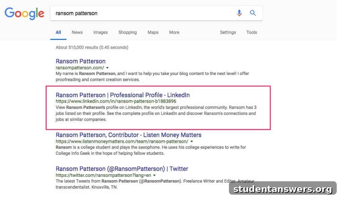Click snippet text 'jobs at similar companies.'
This screenshot has width=337, height=197.
(81, 120)
